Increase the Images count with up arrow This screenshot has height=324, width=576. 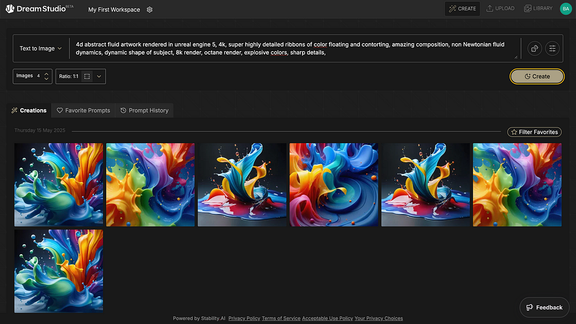coord(46,74)
